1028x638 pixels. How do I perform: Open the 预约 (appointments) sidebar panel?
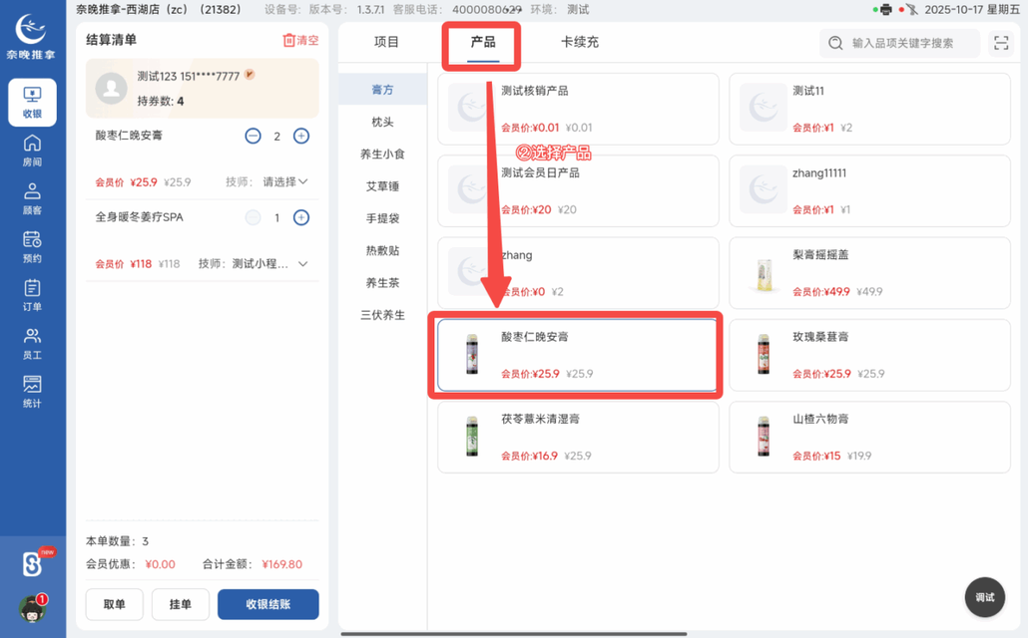coord(30,247)
